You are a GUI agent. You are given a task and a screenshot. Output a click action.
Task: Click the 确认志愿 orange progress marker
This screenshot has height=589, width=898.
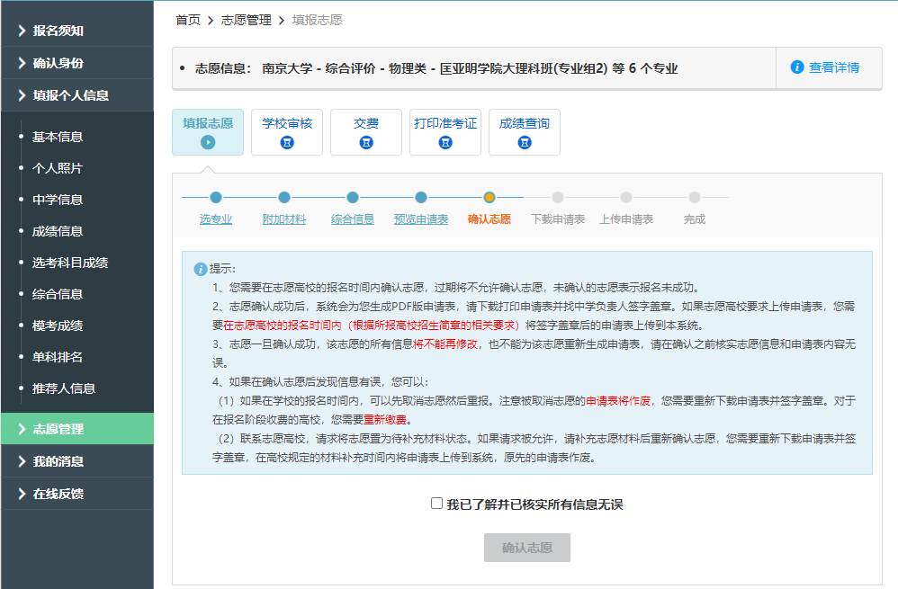(489, 197)
